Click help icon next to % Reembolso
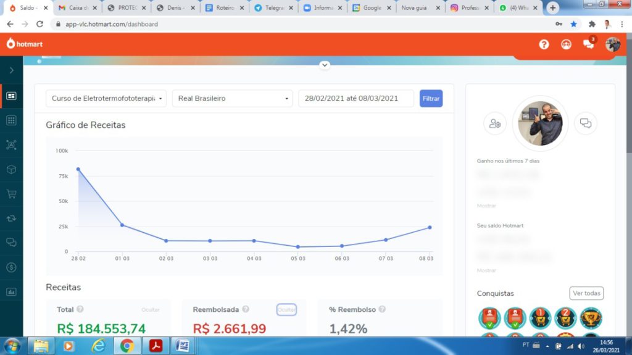 click(x=382, y=309)
